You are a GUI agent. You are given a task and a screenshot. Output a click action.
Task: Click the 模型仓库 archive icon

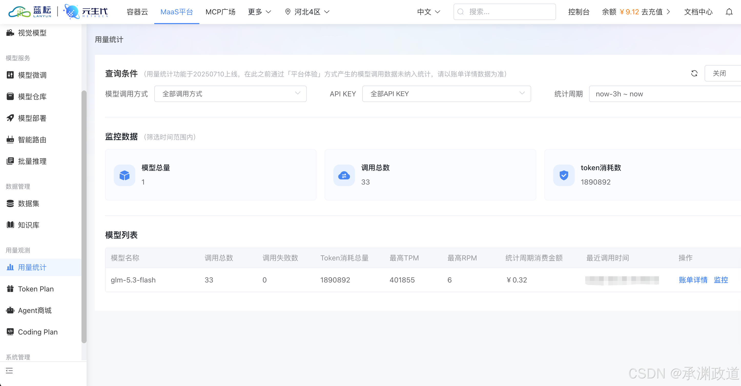pyautogui.click(x=10, y=96)
